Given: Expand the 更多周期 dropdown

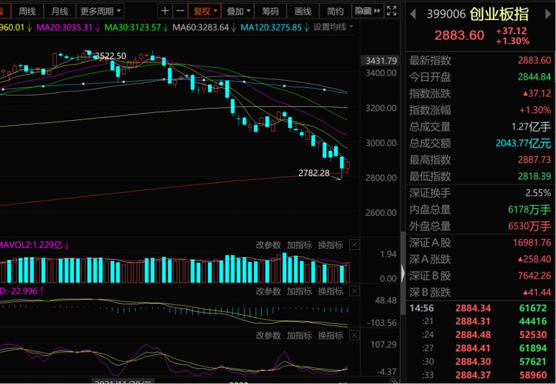Looking at the screenshot, I should click(101, 11).
